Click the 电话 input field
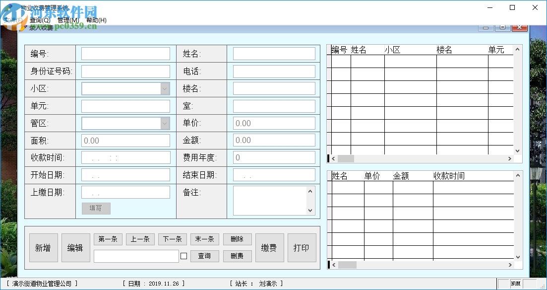The height and width of the screenshot is (290, 547). pos(274,72)
